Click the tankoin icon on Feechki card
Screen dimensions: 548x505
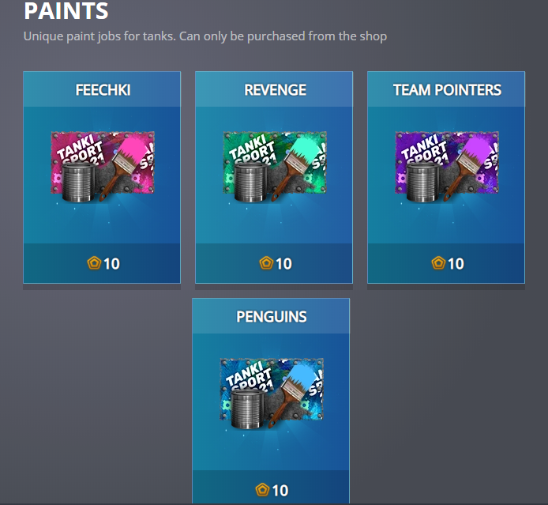click(94, 263)
